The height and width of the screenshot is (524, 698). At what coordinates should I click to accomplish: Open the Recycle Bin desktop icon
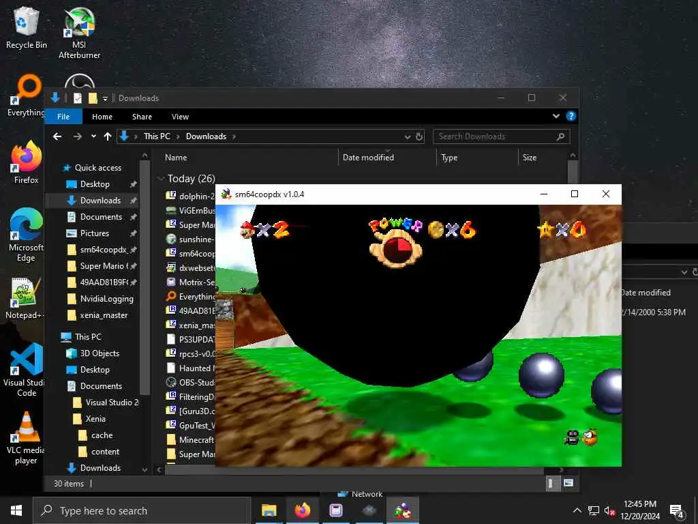point(27,27)
